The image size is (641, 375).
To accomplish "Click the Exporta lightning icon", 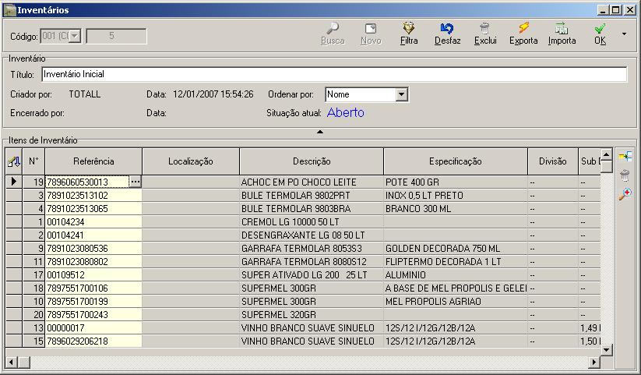I will click(x=523, y=28).
